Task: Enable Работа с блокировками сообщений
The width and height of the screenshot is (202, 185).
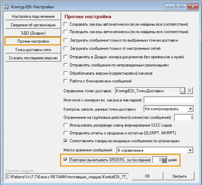Action: 66,81
